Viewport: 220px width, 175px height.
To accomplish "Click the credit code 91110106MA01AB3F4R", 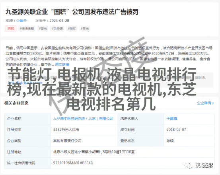I will [73, 163].
